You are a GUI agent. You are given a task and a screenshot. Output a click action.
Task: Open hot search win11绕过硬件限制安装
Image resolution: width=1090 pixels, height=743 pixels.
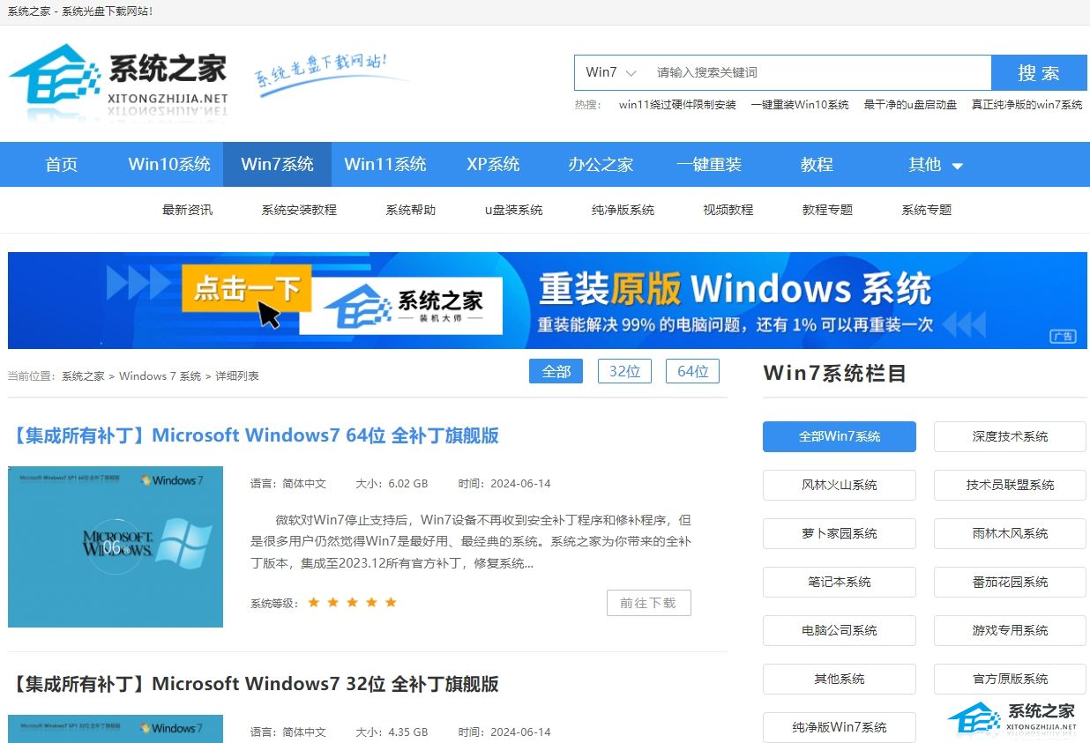coord(677,105)
